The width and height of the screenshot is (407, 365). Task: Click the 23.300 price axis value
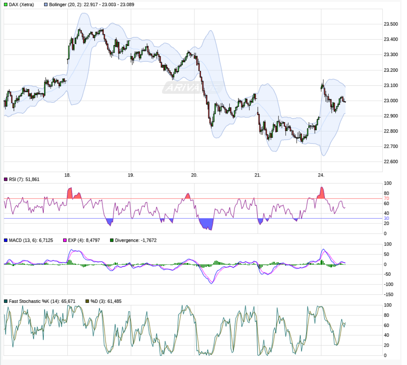[391, 55]
